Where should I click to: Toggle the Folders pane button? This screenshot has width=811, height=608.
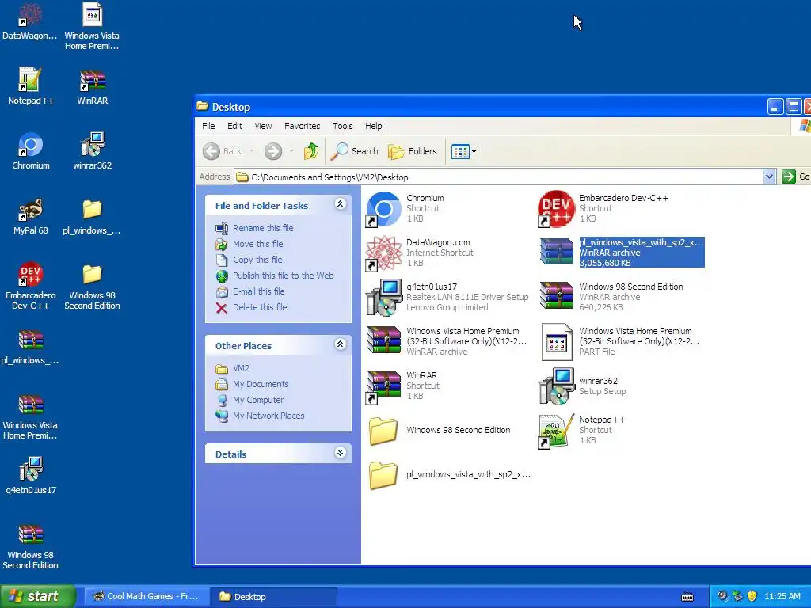click(x=413, y=151)
